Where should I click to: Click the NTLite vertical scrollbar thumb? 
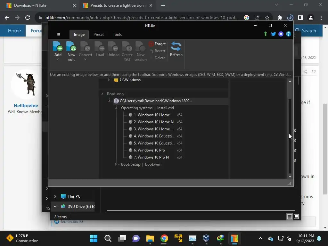290,136
